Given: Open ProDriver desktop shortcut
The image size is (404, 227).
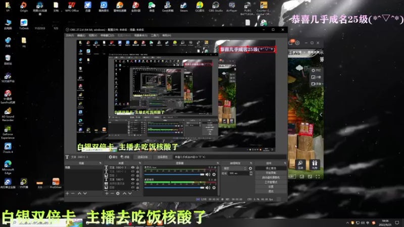Looking at the screenshot, I should point(56,183).
